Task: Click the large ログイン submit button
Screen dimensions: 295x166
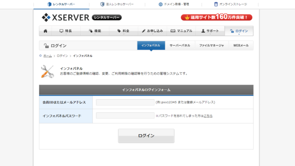Action: pos(146,136)
